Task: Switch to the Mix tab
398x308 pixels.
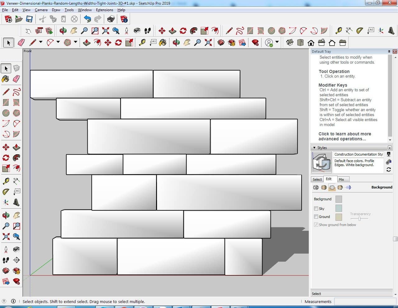Action: point(341,179)
